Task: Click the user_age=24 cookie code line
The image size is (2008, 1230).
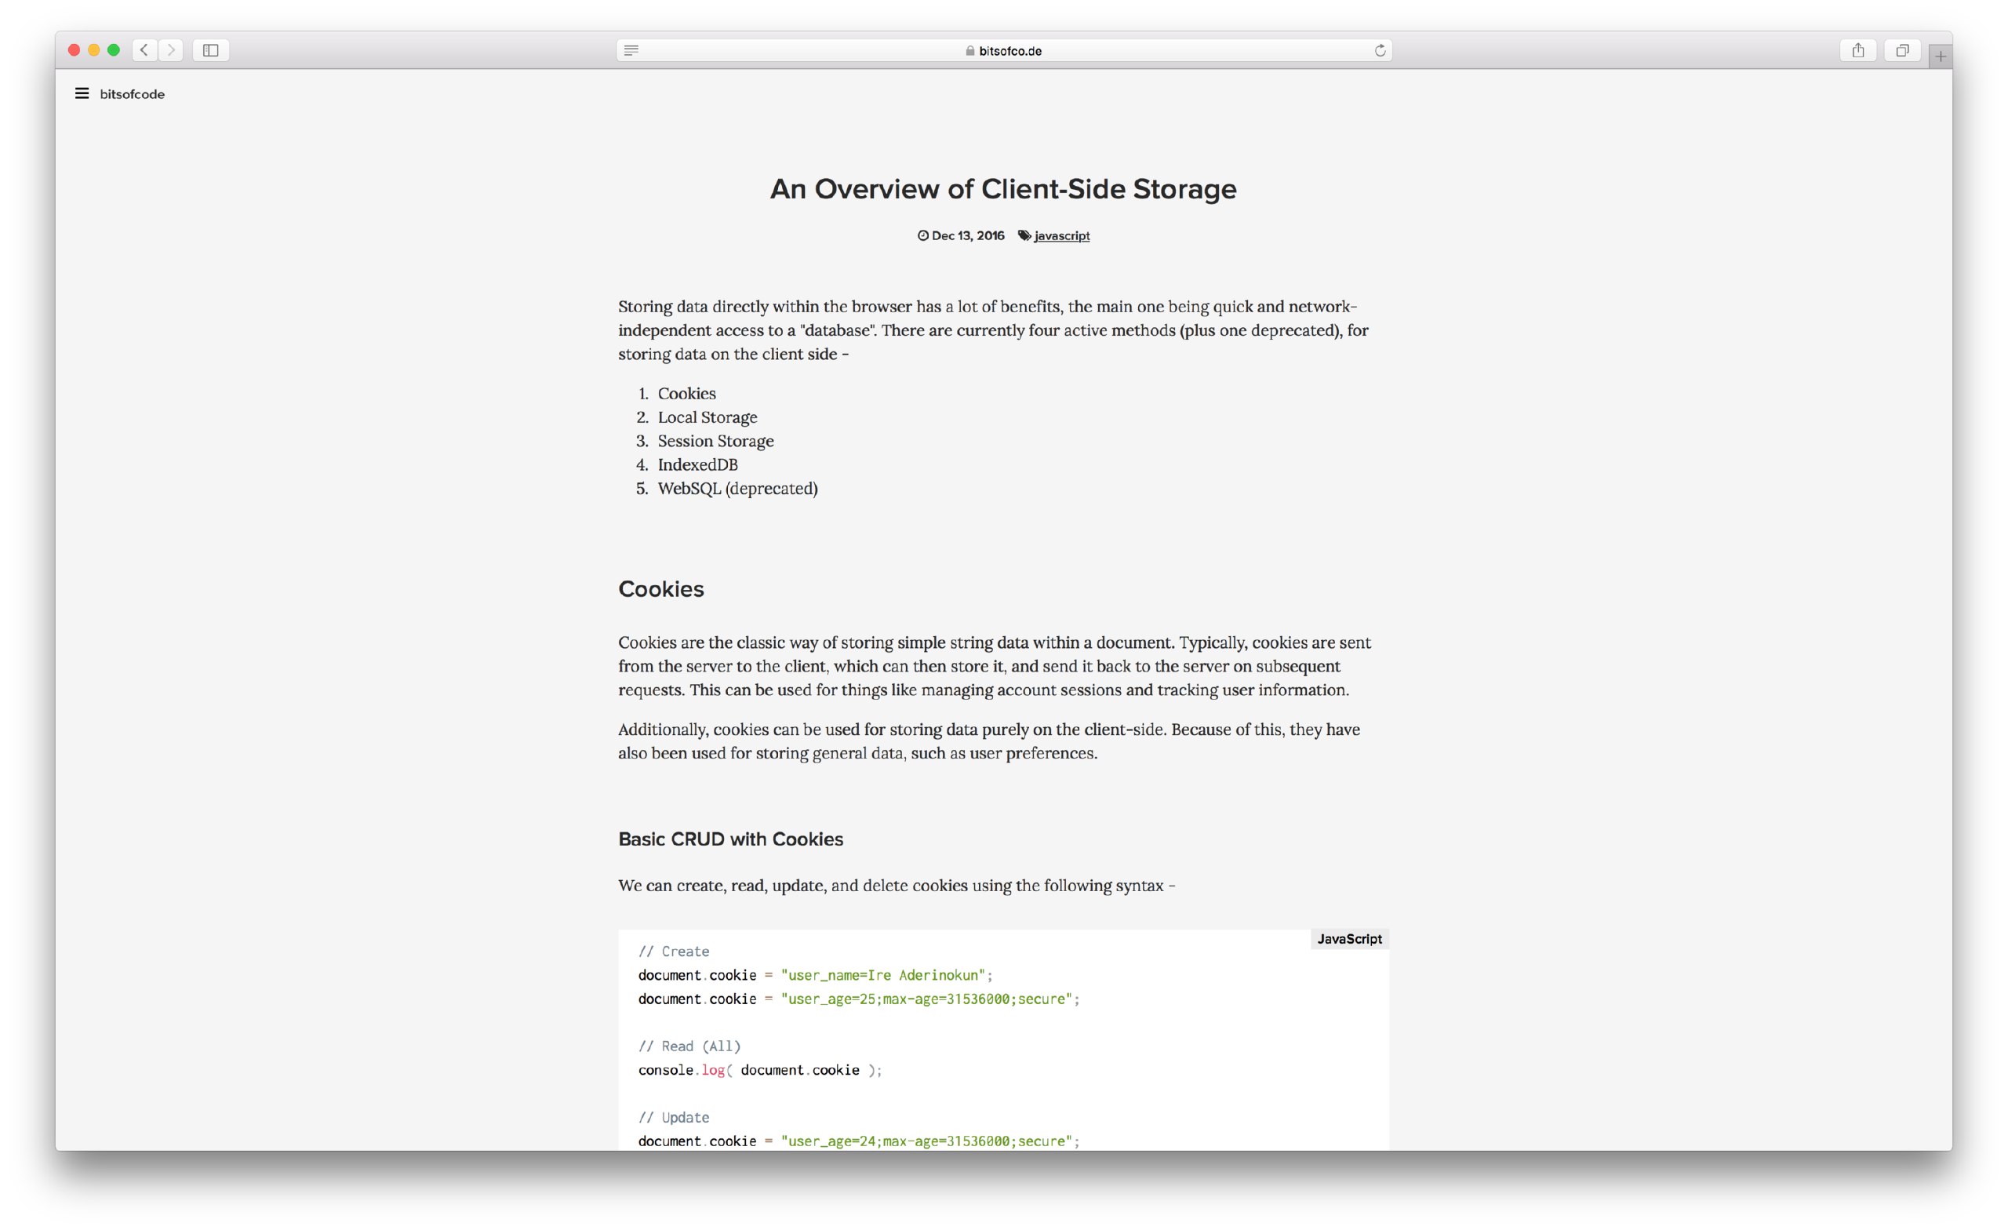Action: (x=859, y=1141)
